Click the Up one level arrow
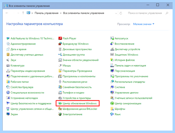175x133 pixels. [x=23, y=13]
